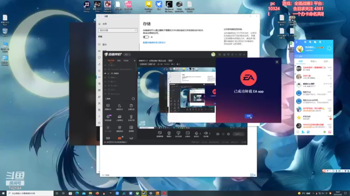Click the camera source button below the preview
This screenshot has height=196, width=350.
pos(169,134)
